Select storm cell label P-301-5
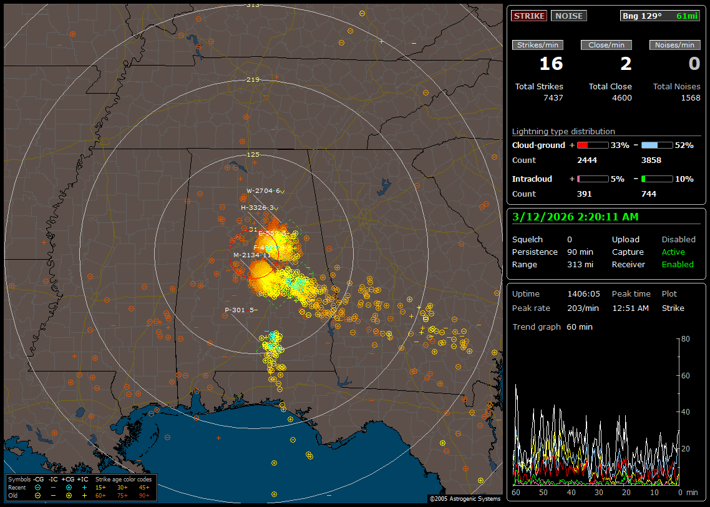The width and height of the screenshot is (710, 507). click(239, 310)
